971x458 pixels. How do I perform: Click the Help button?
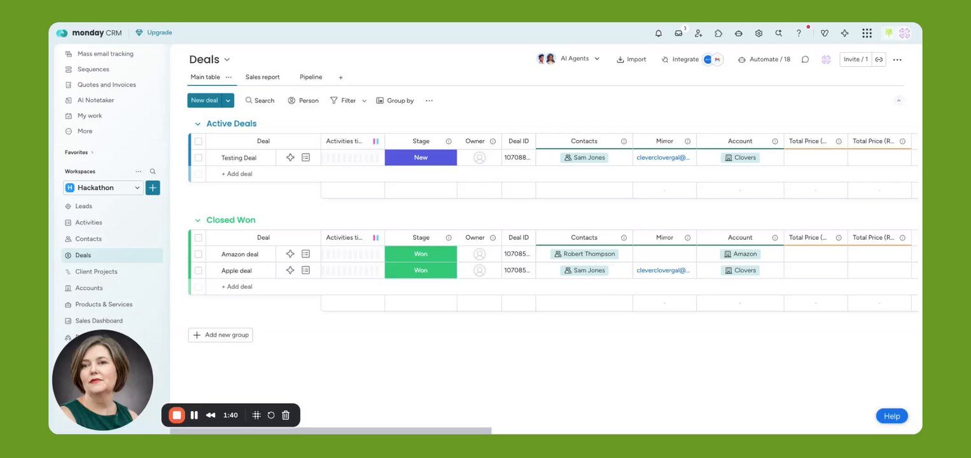(x=891, y=416)
